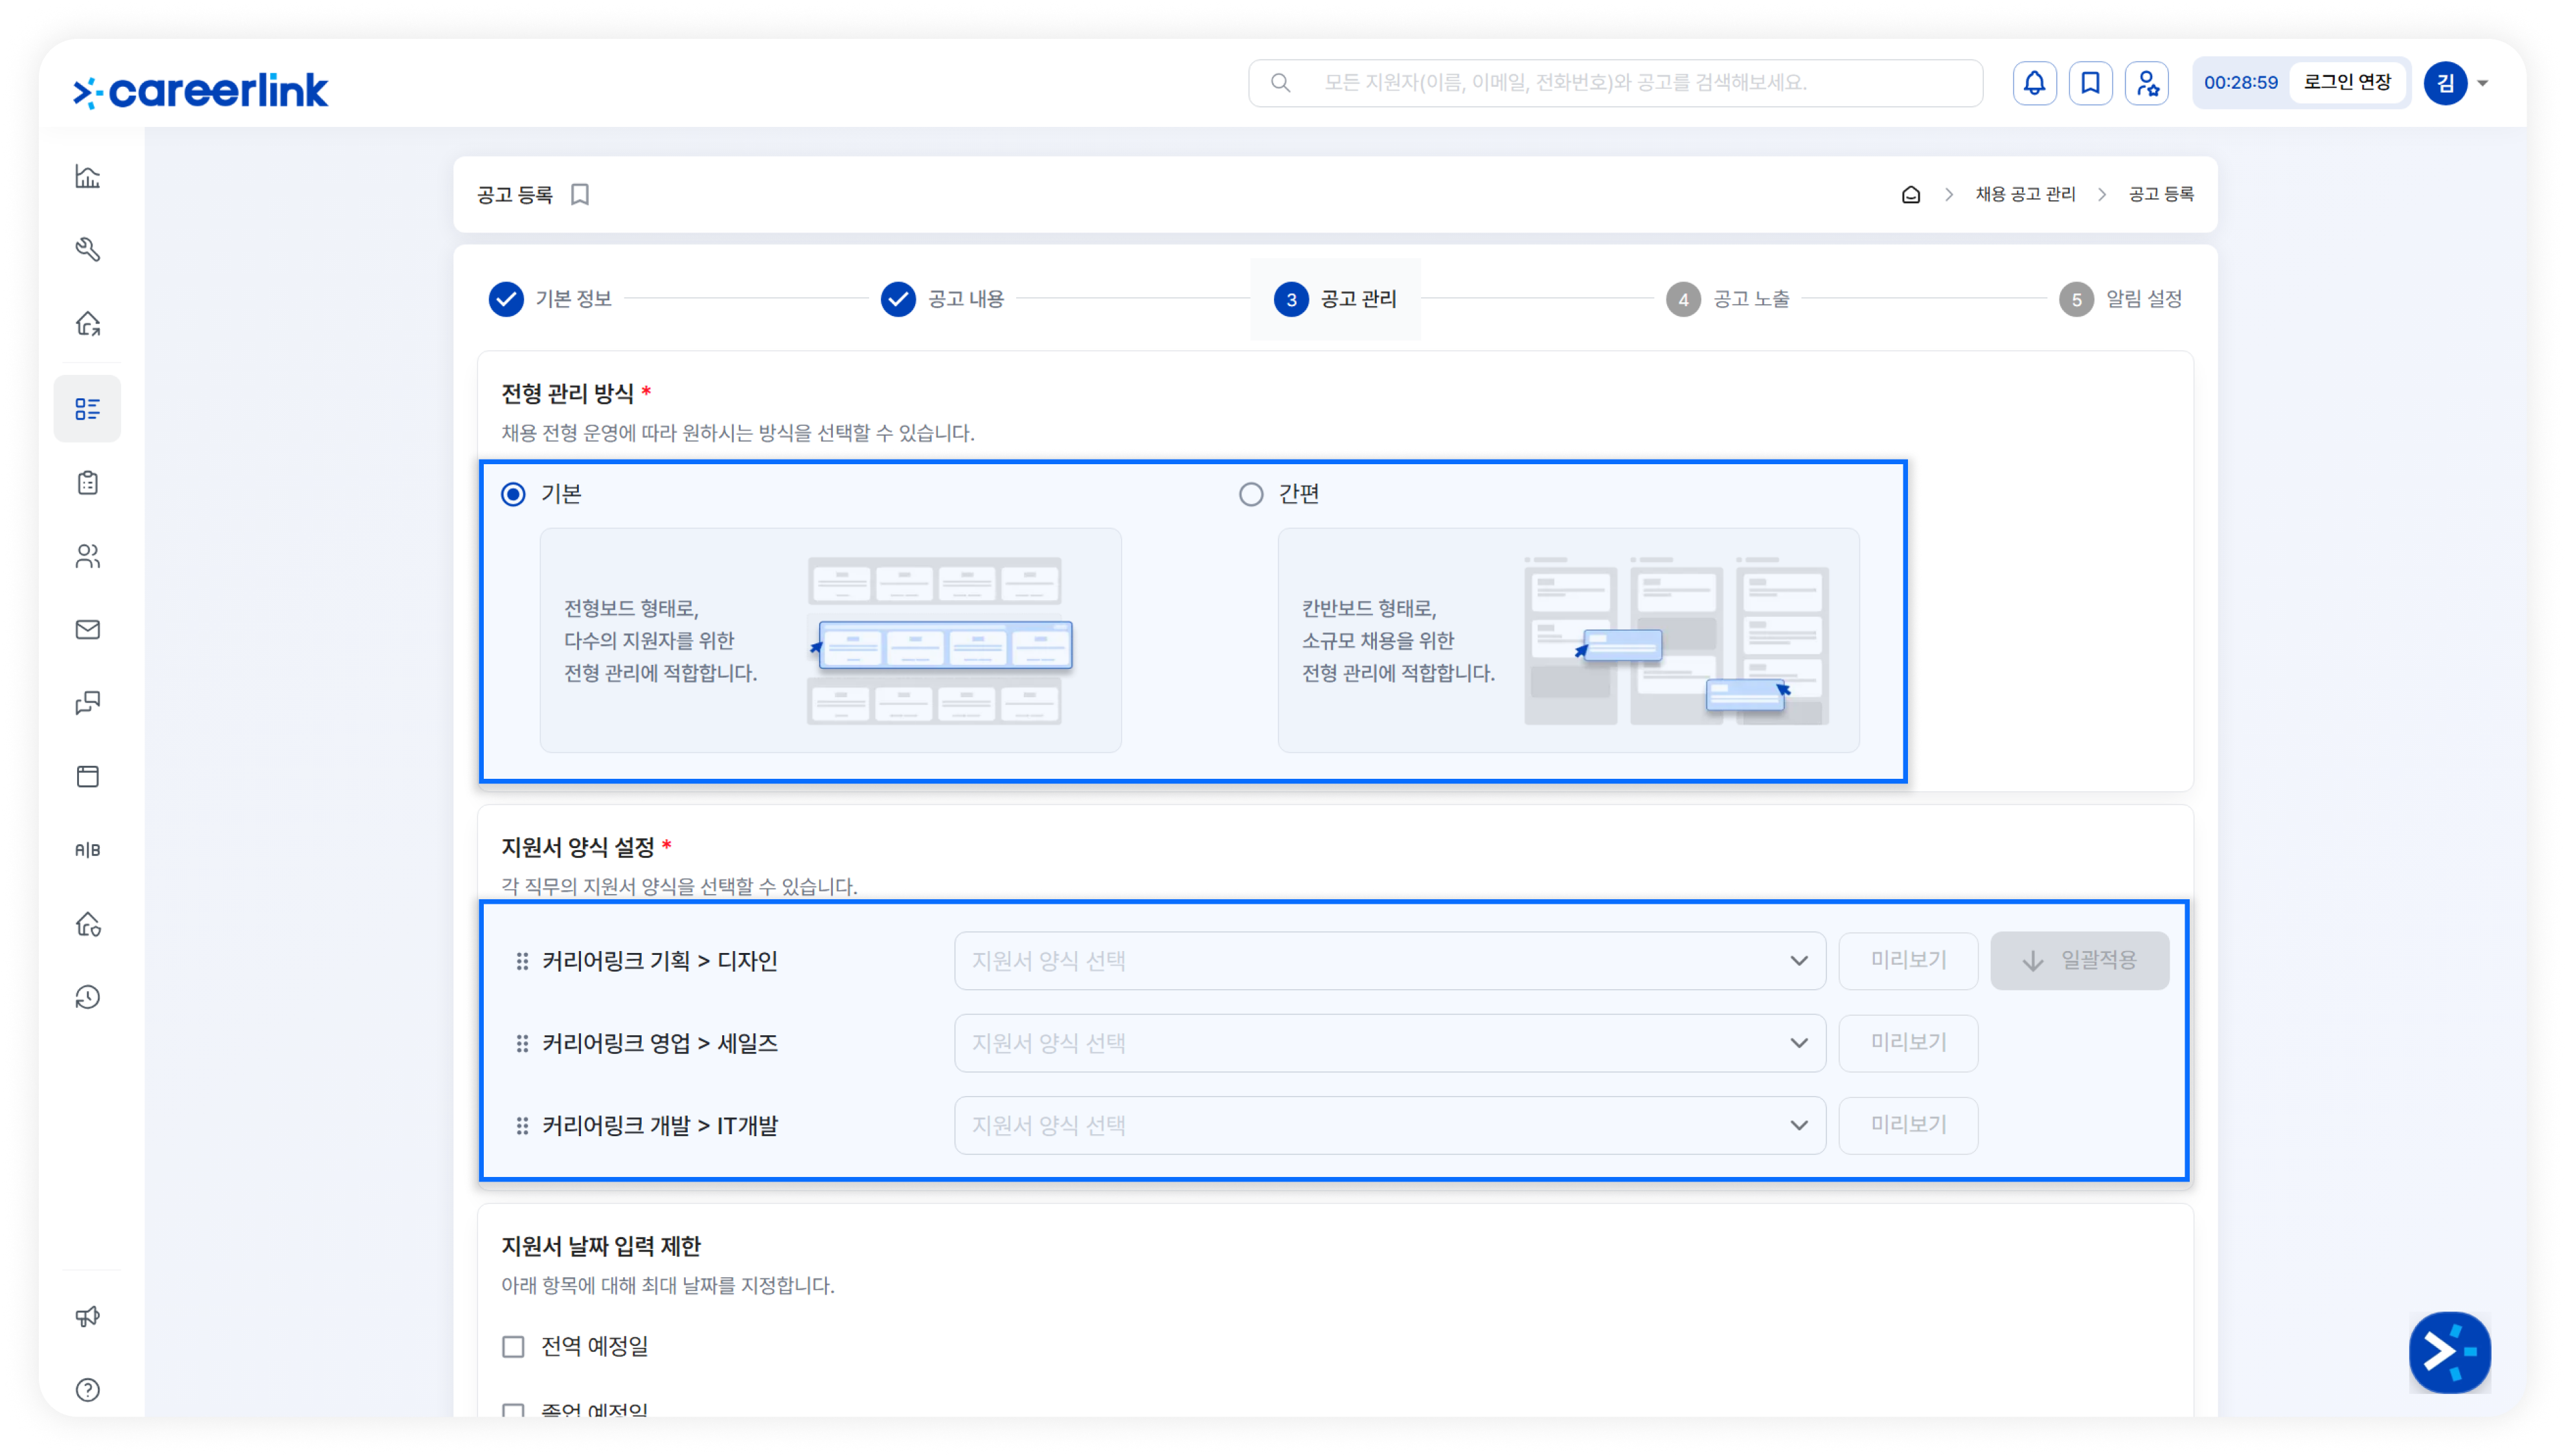Expand the IT개발 application form dropdown
The width and height of the screenshot is (2566, 1456).
tap(1390, 1125)
